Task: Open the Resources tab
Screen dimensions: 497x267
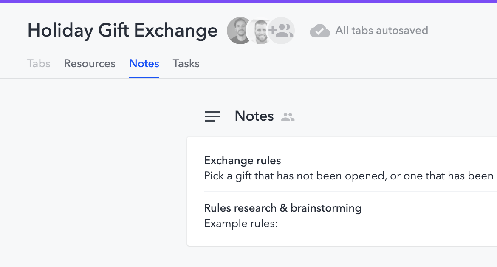Action: click(x=90, y=64)
